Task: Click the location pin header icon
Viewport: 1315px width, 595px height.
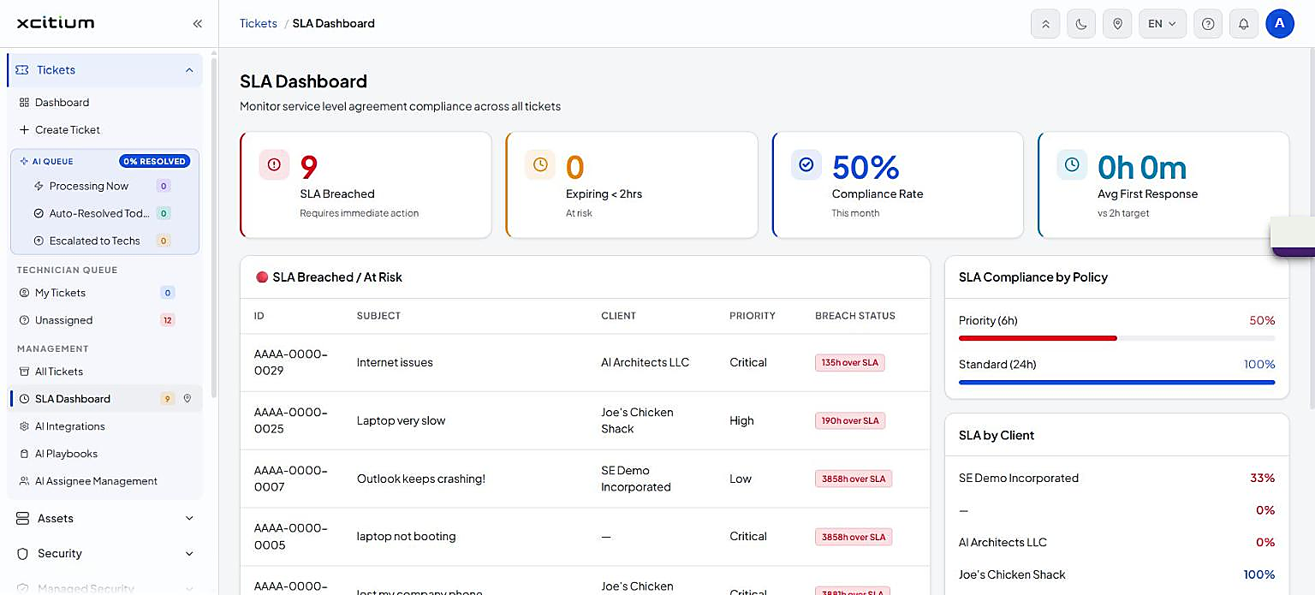Action: [x=1117, y=24]
